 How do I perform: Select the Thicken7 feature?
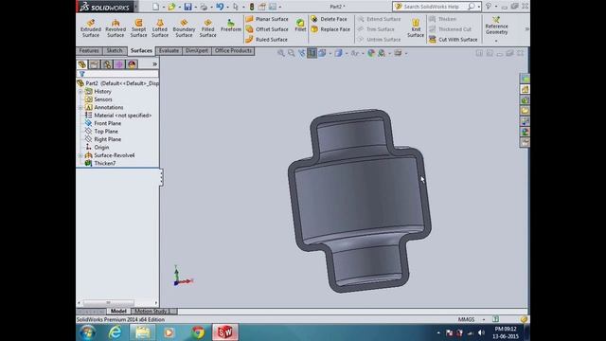point(100,163)
